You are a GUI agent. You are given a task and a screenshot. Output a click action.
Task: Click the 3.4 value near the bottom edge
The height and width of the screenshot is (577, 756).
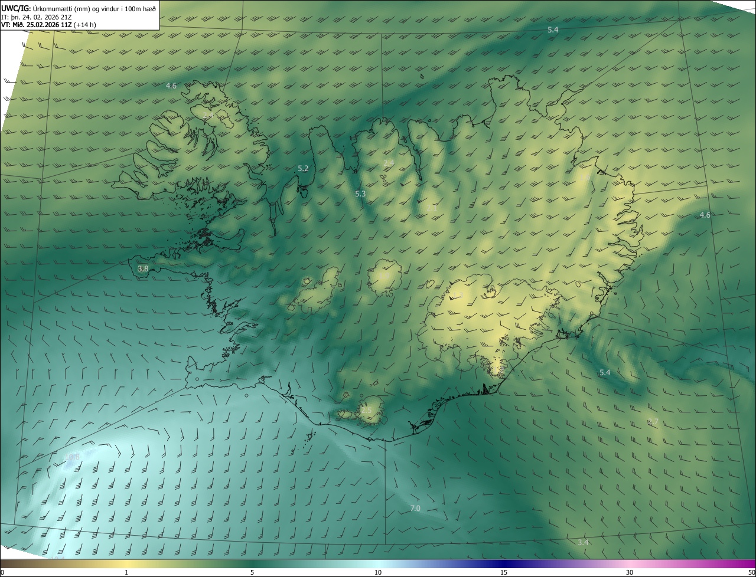pyautogui.click(x=583, y=542)
